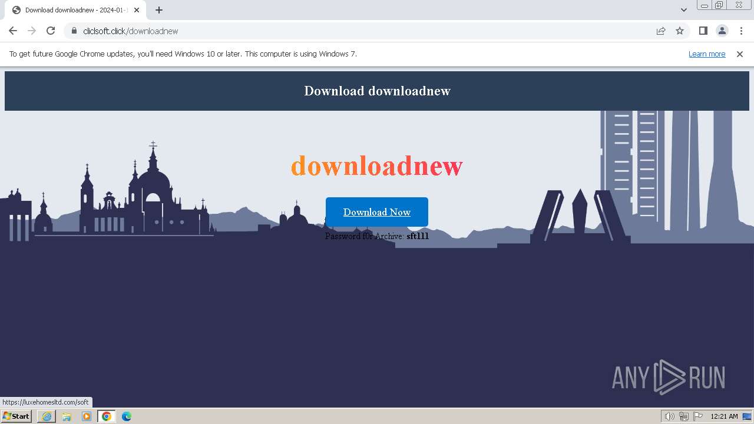Click the Download Now button
The height and width of the screenshot is (424, 754).
click(x=377, y=212)
